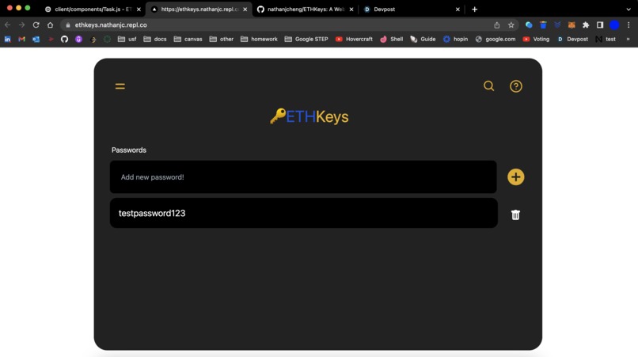This screenshot has width=638, height=357.
Task: Open the blue trash can extension icon
Action: (x=543, y=25)
